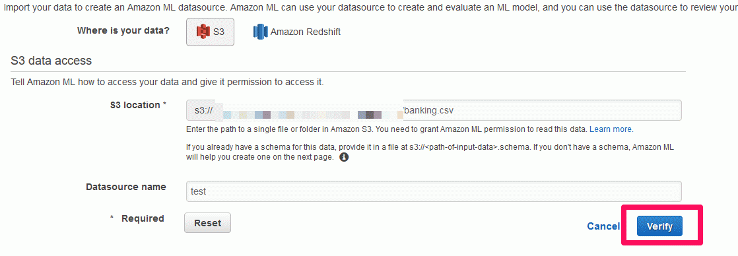Screen dimensions: 738x256
Task: Click the "Datasource name" field label
Action: click(125, 186)
